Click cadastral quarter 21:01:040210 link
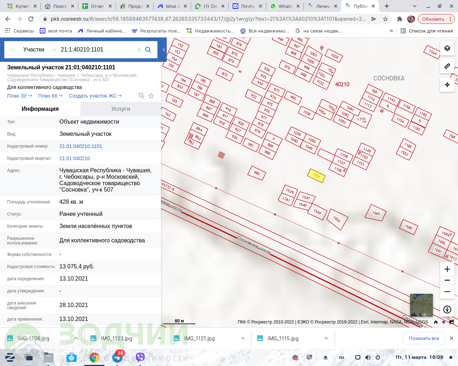The height and width of the screenshot is (366, 458). click(x=75, y=158)
